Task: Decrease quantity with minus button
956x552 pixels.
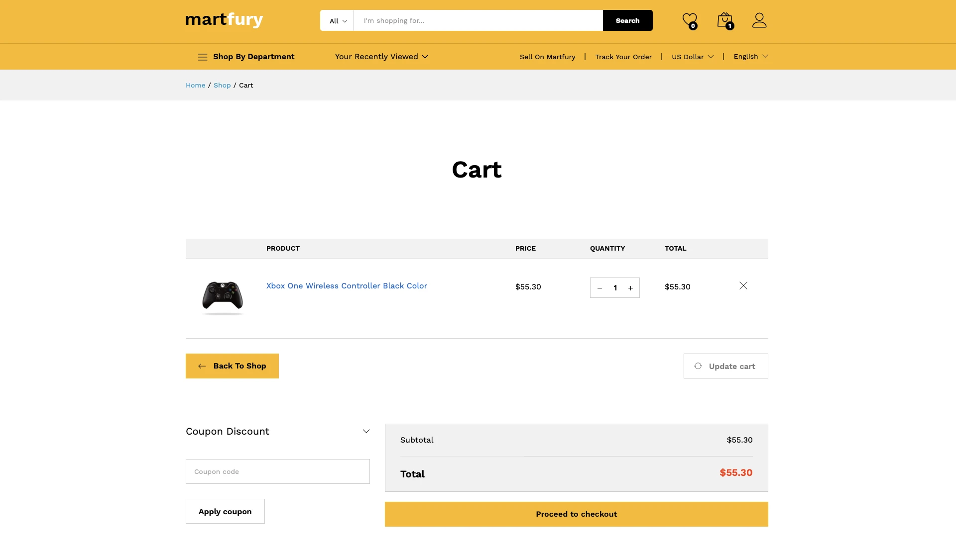Action: click(x=599, y=288)
